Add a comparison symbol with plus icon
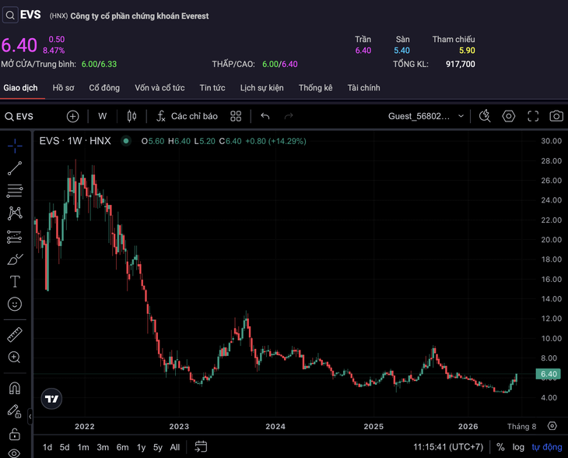Screen dimensions: 568x458 point(73,116)
